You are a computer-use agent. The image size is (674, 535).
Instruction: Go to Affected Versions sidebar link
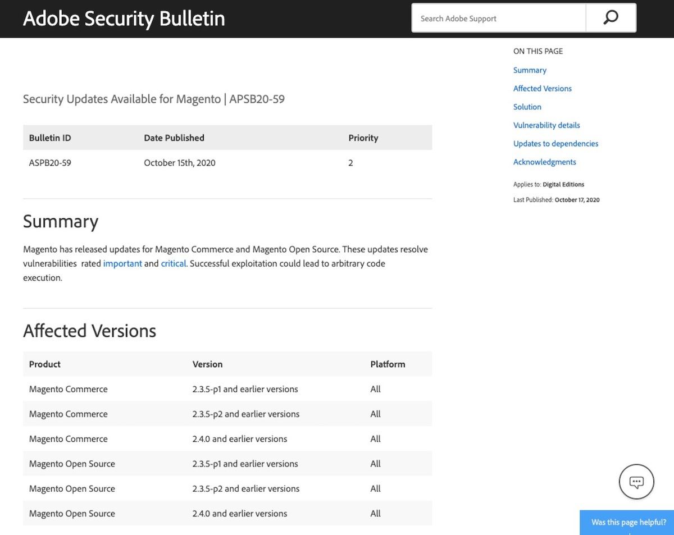[x=543, y=89]
